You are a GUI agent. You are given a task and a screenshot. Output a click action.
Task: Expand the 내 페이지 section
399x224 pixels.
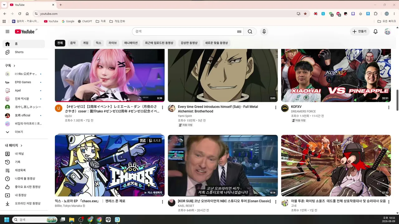click(14, 145)
